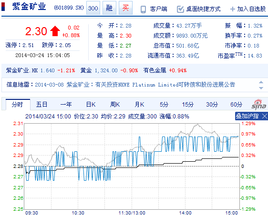The width and height of the screenshot is (268, 215).
Task: Click the 成交额 9893.00万元 turnover value
Action: click(192, 36)
